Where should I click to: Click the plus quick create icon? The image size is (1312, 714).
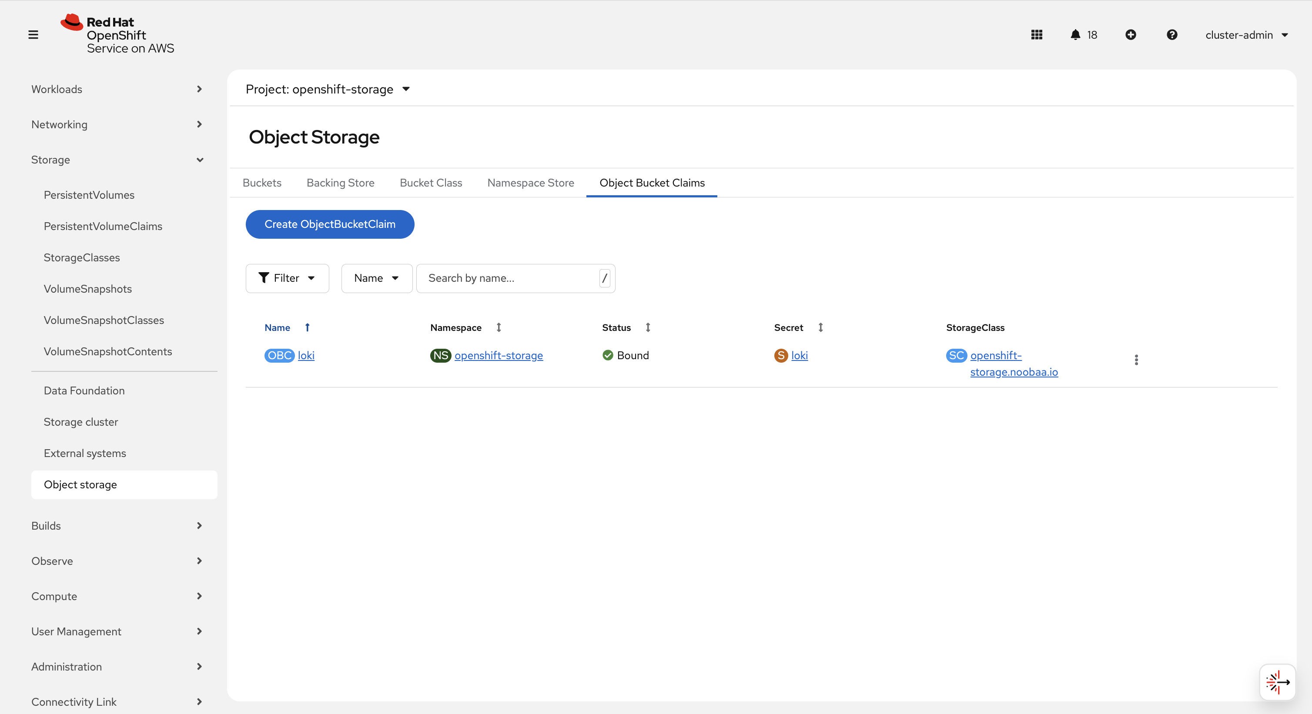1131,35
